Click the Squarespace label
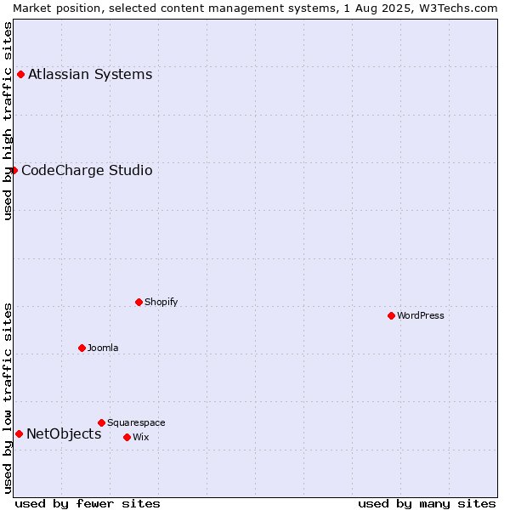Image resolution: width=510 pixels, height=510 pixels. (136, 422)
